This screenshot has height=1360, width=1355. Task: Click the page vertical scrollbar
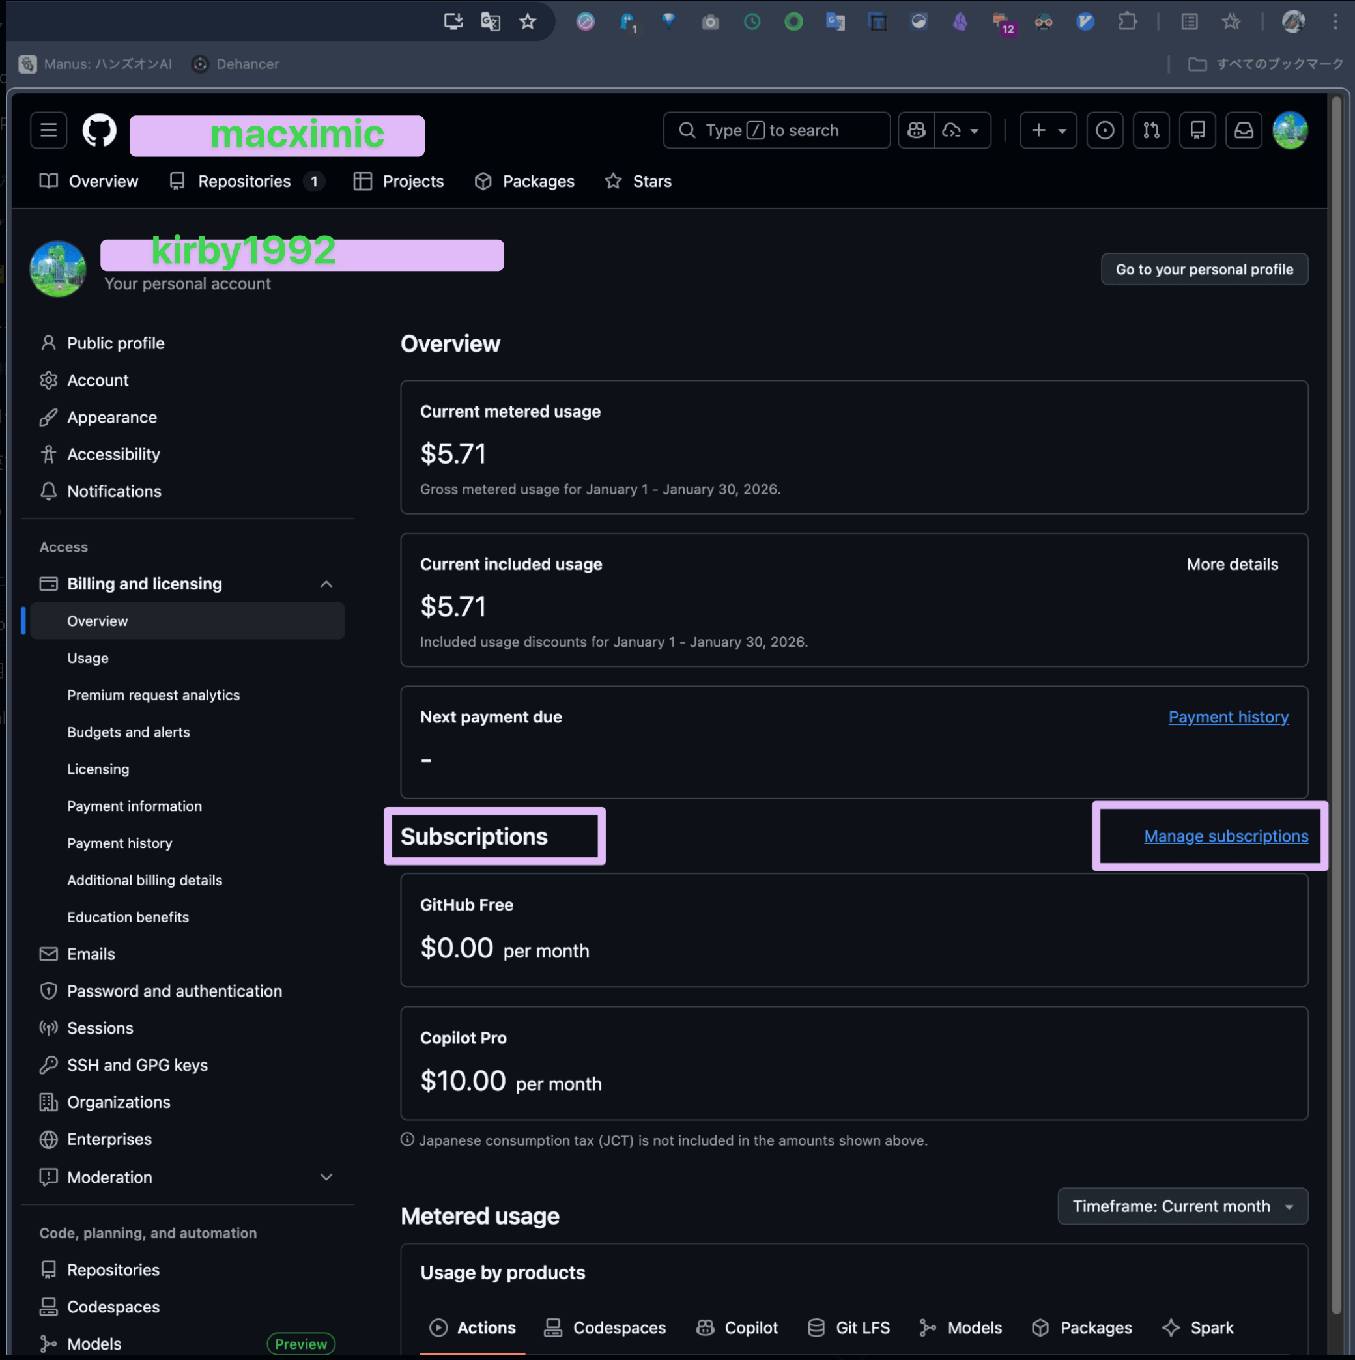click(x=1335, y=704)
